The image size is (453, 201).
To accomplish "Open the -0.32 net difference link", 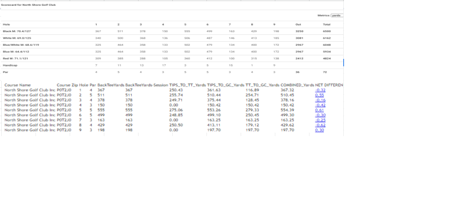I will pos(320,90).
